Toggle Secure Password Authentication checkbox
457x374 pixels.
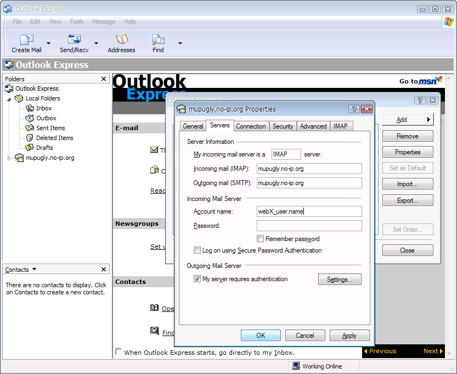coord(198,250)
